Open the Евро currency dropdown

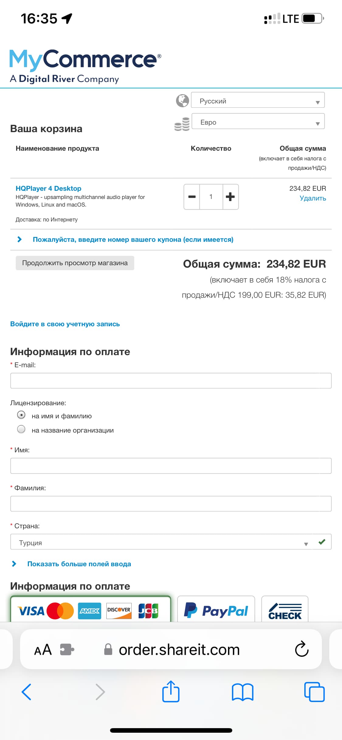258,121
